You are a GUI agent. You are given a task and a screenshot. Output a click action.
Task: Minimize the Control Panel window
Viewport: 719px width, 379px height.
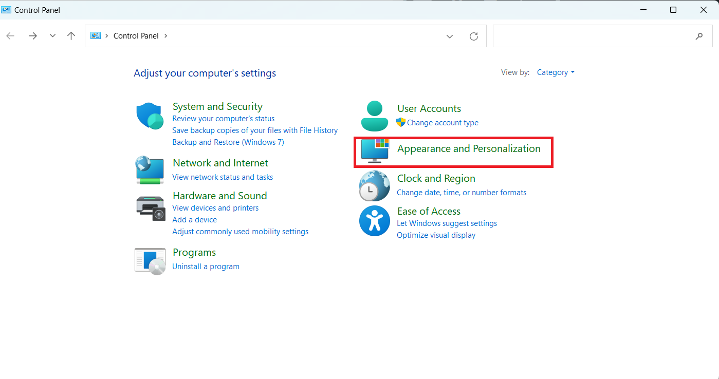coord(643,10)
